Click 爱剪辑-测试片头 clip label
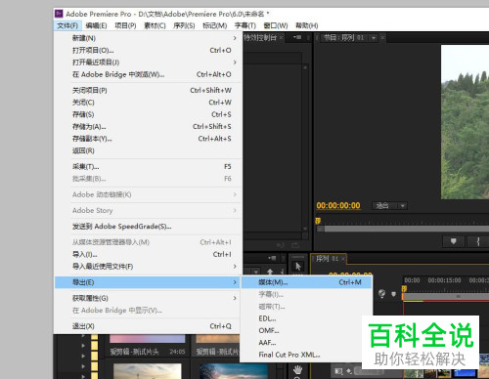Image resolution: width=489 pixels, height=379 pixels. (134, 352)
